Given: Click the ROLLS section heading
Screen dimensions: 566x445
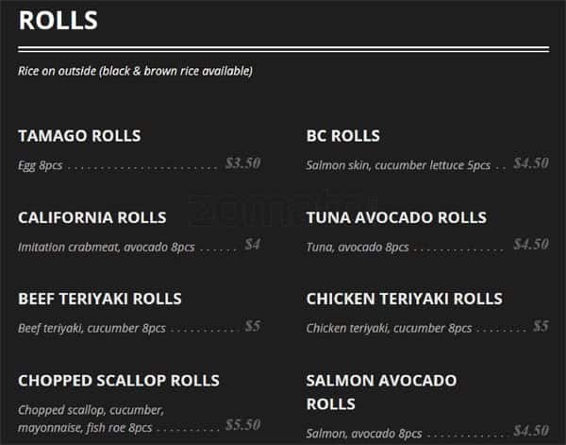Looking at the screenshot, I should [x=58, y=20].
